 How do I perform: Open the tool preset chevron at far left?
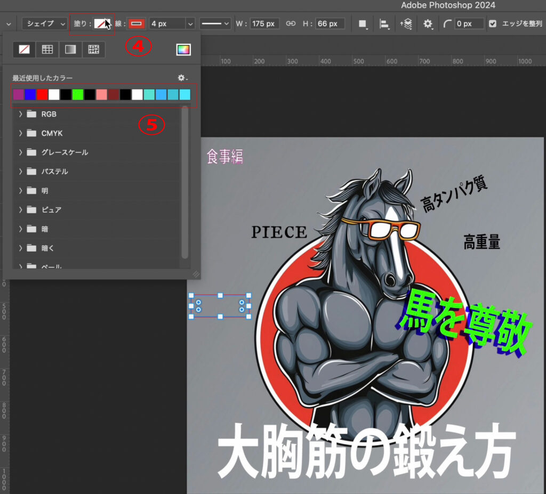coord(9,24)
